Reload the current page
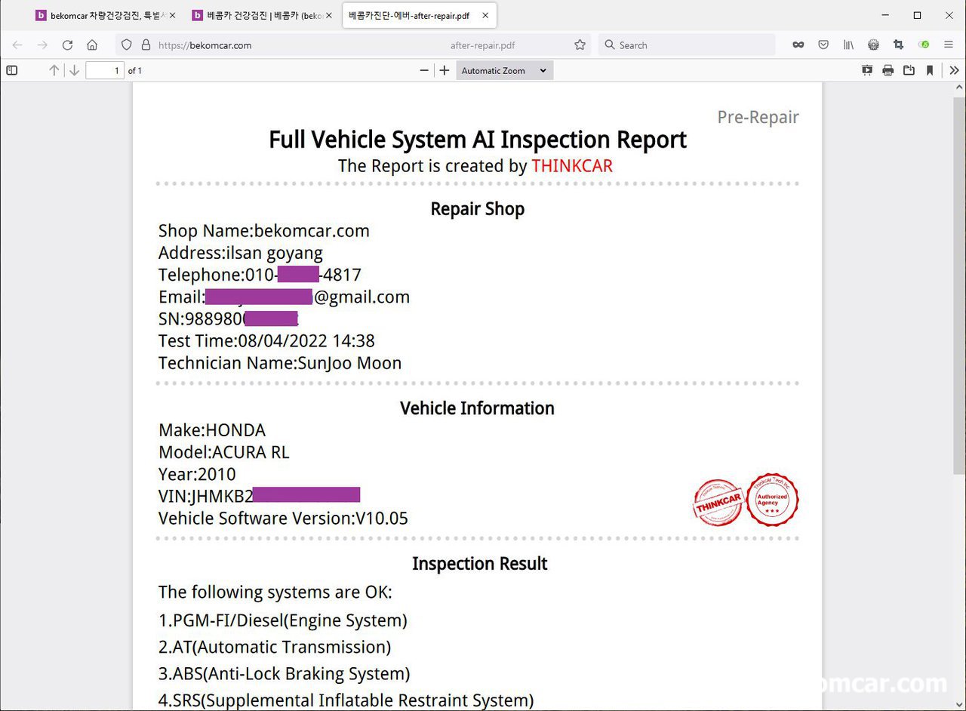The height and width of the screenshot is (711, 966). (x=67, y=45)
